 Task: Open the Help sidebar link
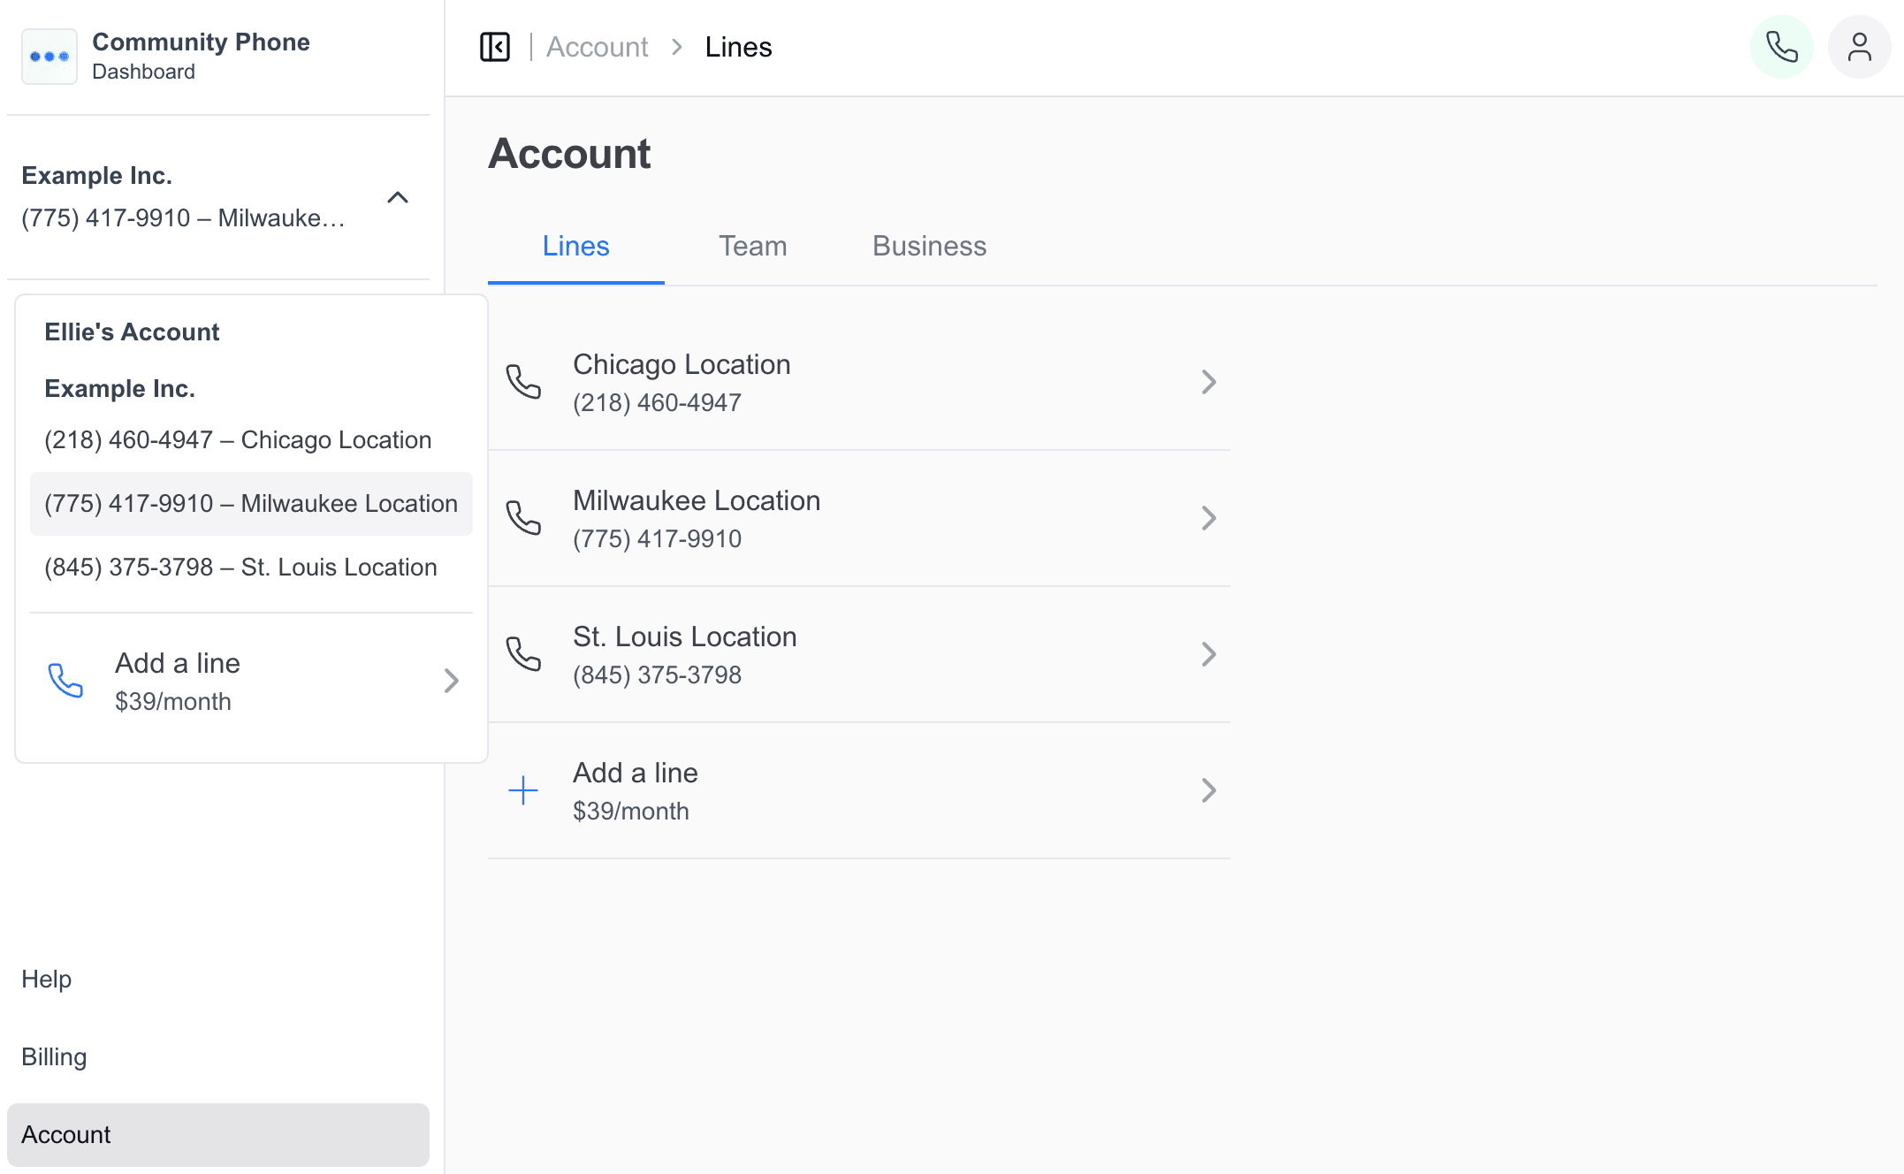pyautogui.click(x=46, y=980)
